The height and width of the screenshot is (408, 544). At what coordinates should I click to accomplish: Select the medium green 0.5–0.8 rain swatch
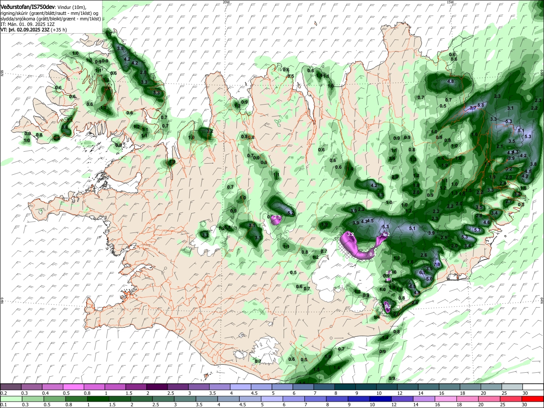[55, 399]
